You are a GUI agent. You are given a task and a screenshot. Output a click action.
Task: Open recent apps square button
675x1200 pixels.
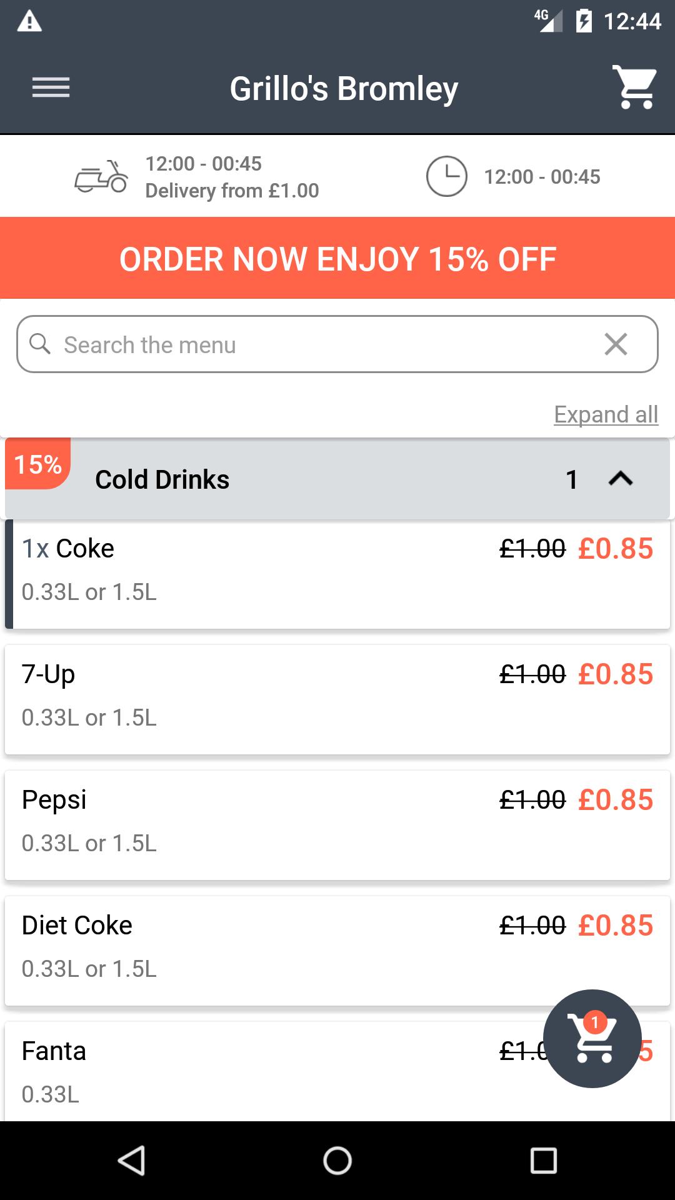543,1161
